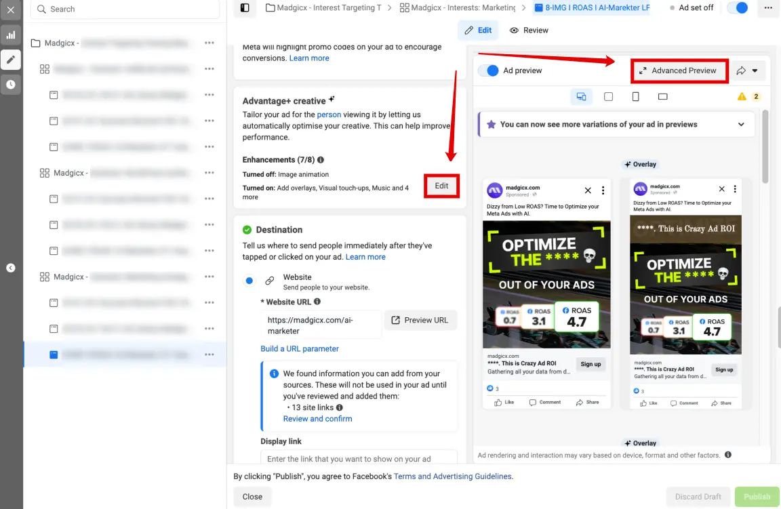Open the top-right three-dot more menu

click(768, 7)
